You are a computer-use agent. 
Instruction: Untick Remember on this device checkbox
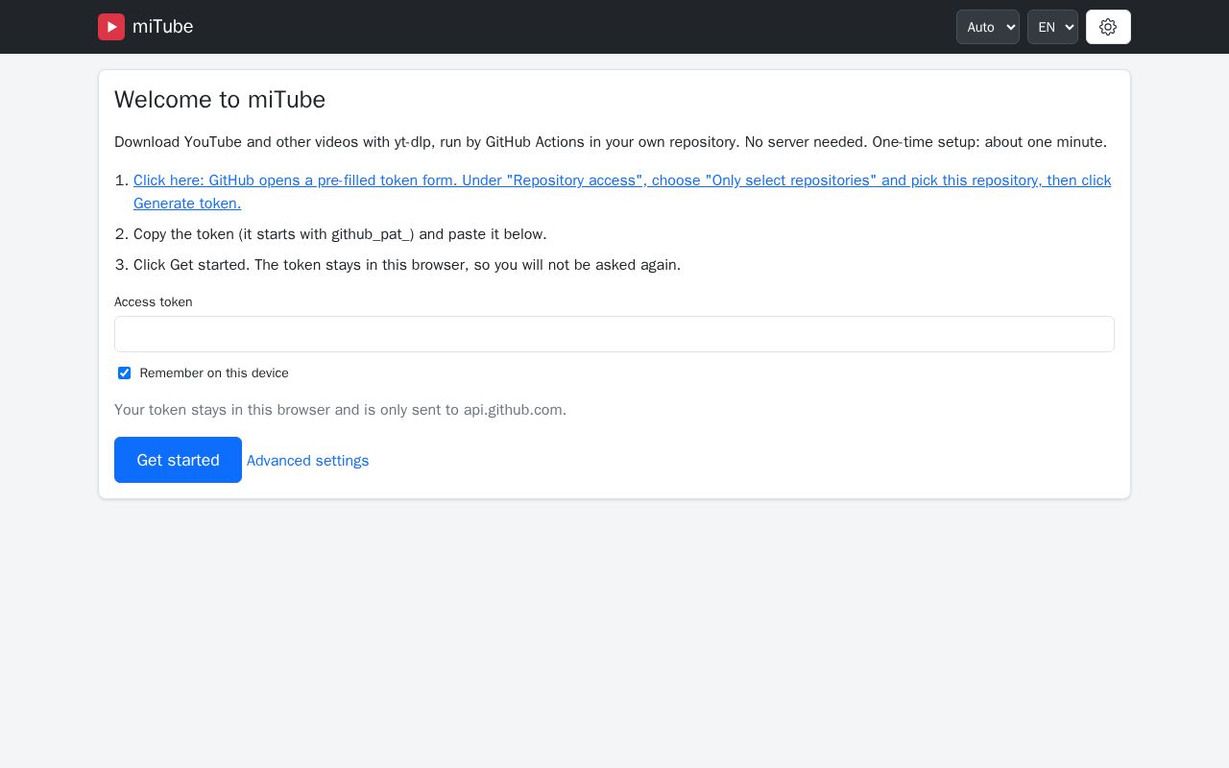(x=124, y=373)
